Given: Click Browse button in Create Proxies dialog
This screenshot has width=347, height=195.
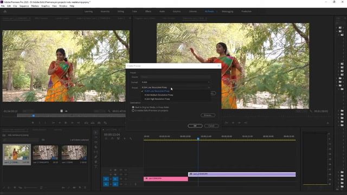Looking at the screenshot, I should point(208,115).
